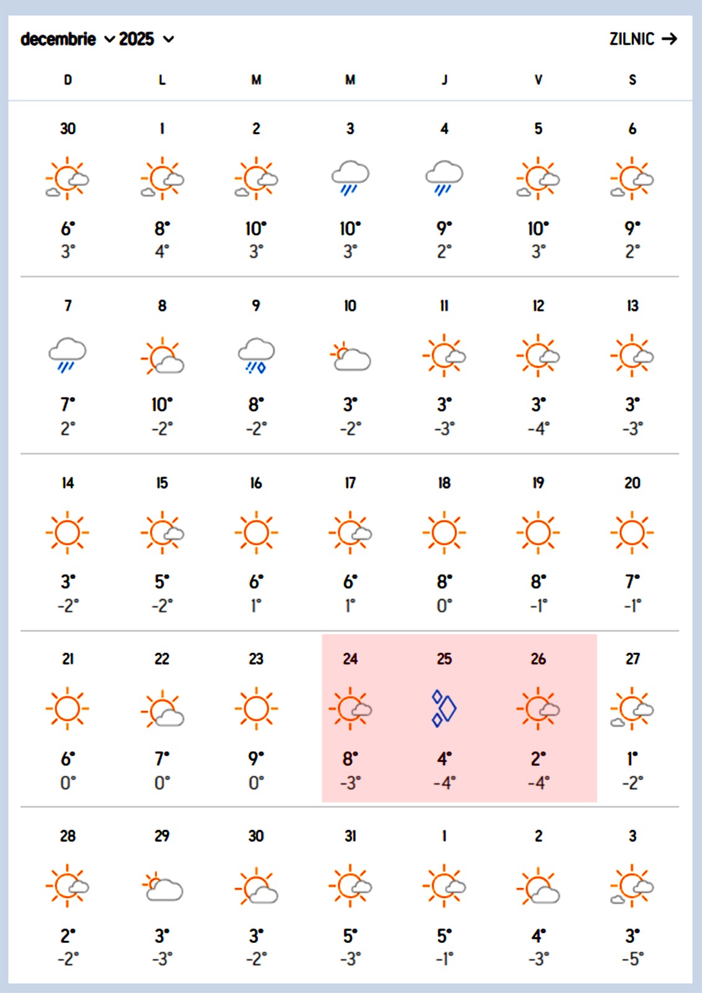Click the rain cloud icon on December 7
Screen dimensions: 702x993
68,355
